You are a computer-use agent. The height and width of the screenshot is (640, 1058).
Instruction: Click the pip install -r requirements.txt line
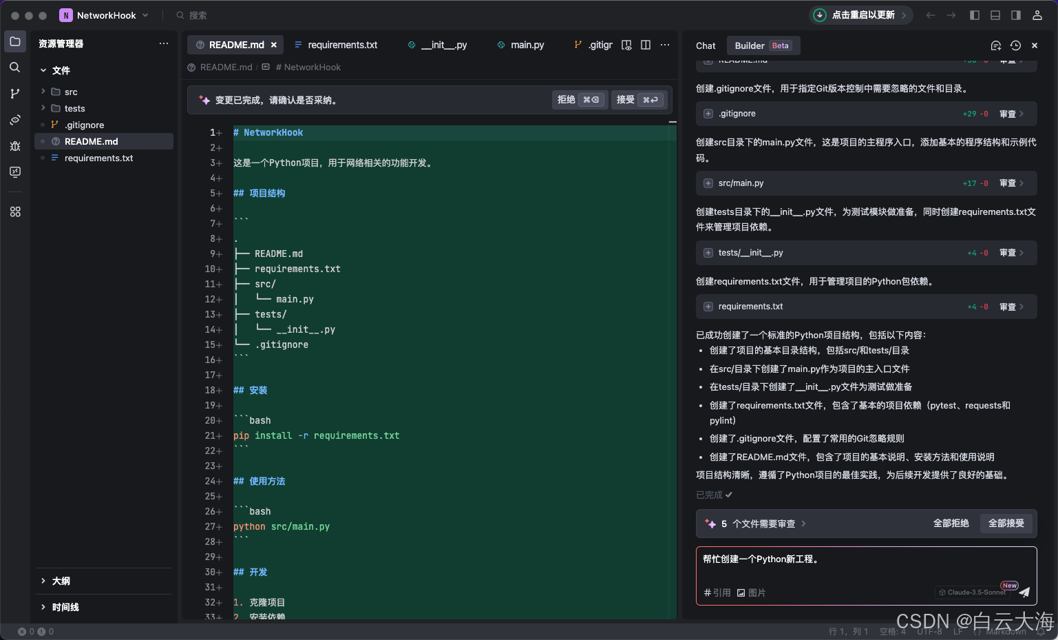(x=316, y=435)
